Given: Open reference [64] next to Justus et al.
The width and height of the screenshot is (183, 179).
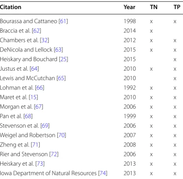Looking at the screenshot, I should 34,69.
